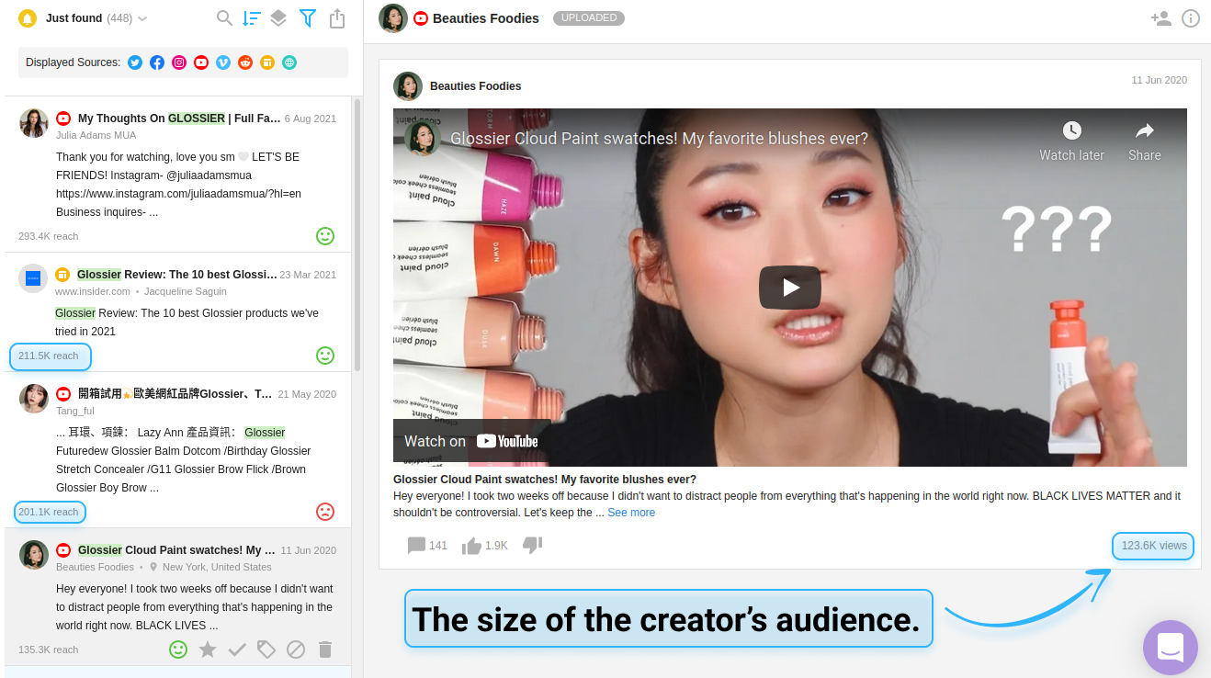This screenshot has width=1211, height=678.
Task: Click the thumbs down icon
Action: pyautogui.click(x=532, y=545)
